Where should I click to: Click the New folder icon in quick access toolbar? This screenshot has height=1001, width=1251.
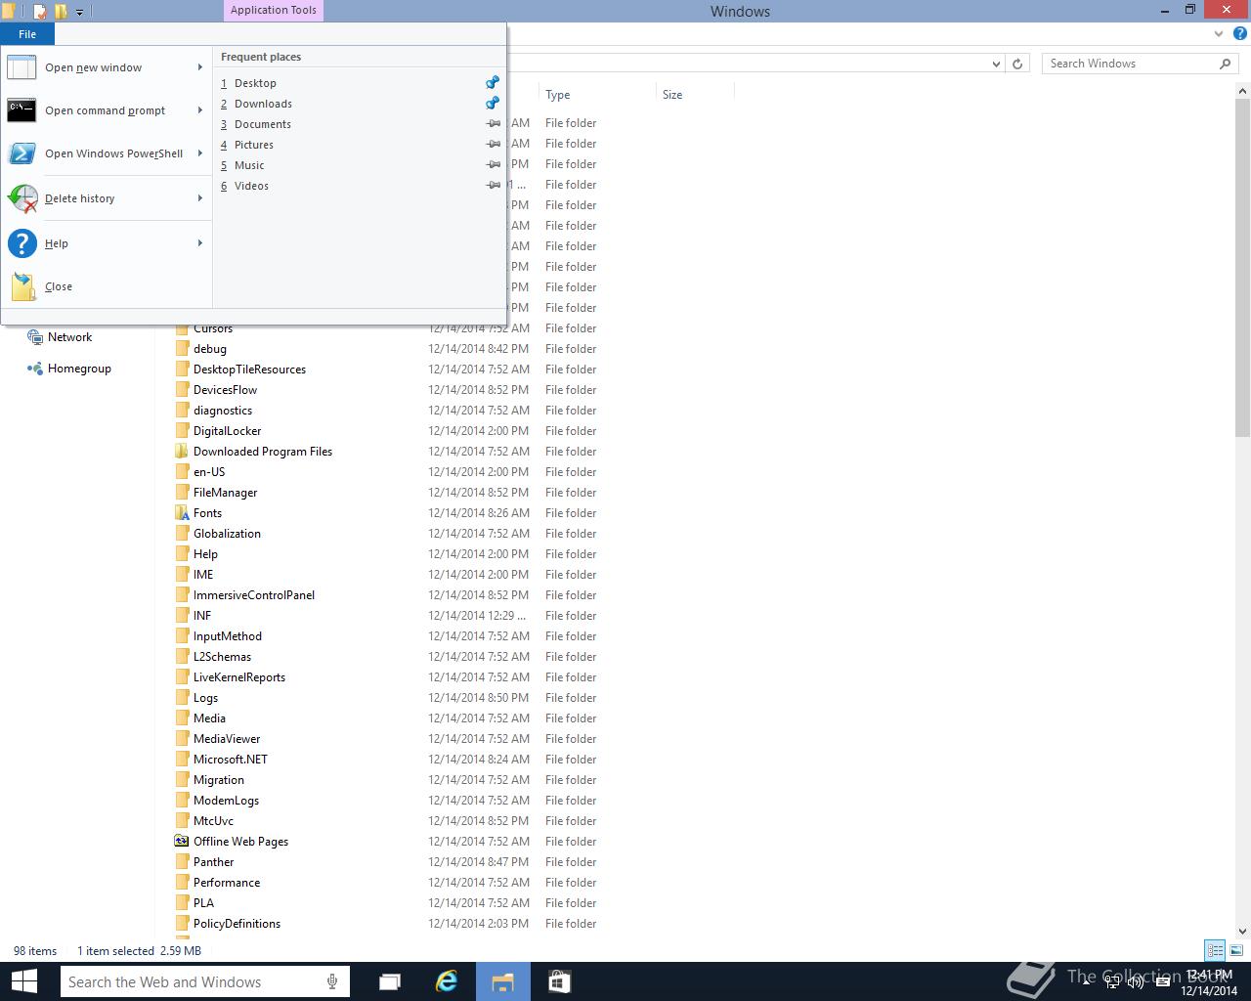[62, 12]
